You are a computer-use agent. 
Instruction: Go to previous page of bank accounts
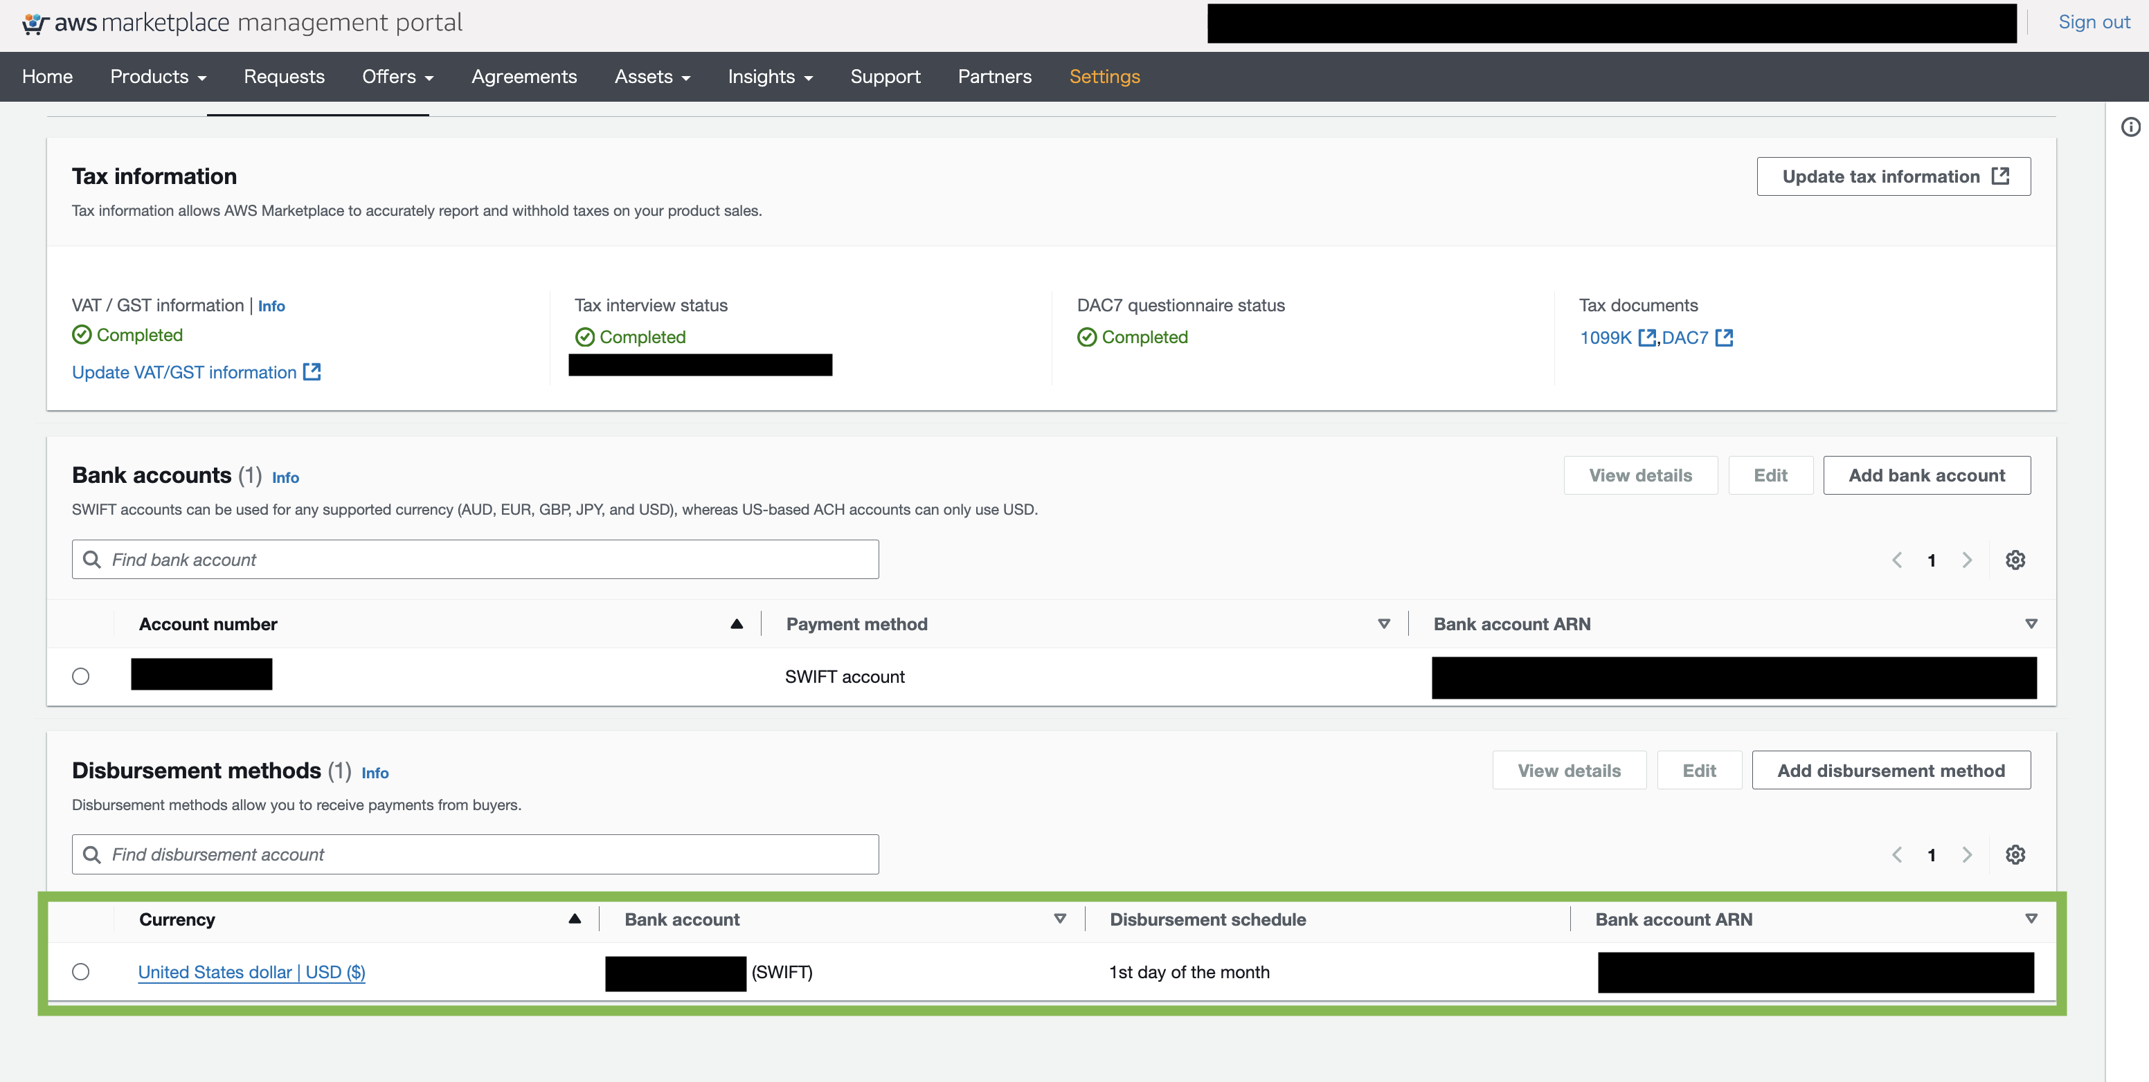(x=1897, y=560)
